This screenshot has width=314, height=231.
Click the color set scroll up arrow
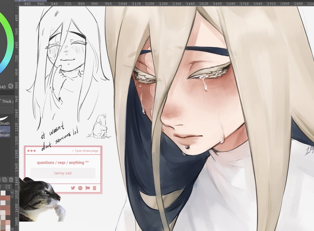pyautogui.click(x=12, y=192)
